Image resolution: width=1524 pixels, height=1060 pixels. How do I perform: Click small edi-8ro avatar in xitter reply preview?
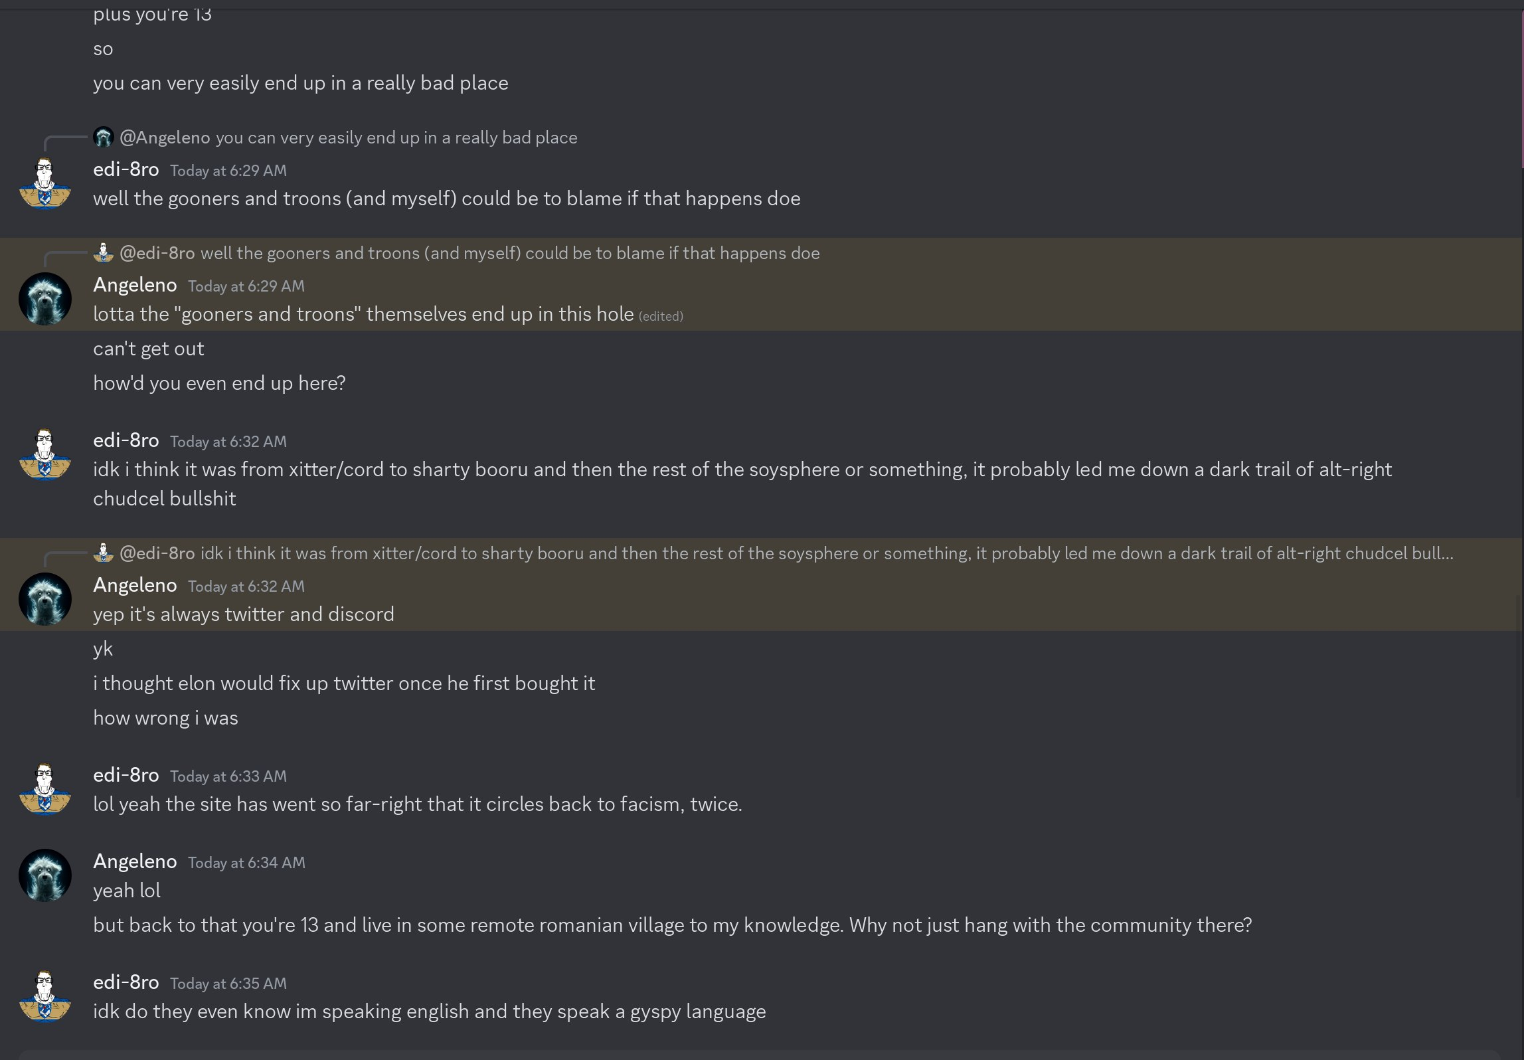click(x=104, y=553)
